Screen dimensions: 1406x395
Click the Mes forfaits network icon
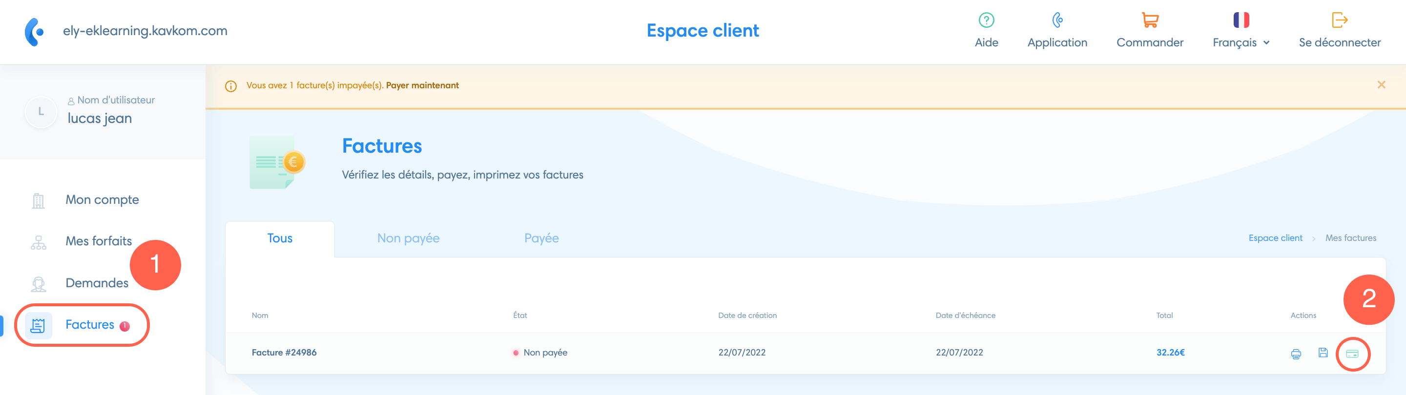pos(38,242)
